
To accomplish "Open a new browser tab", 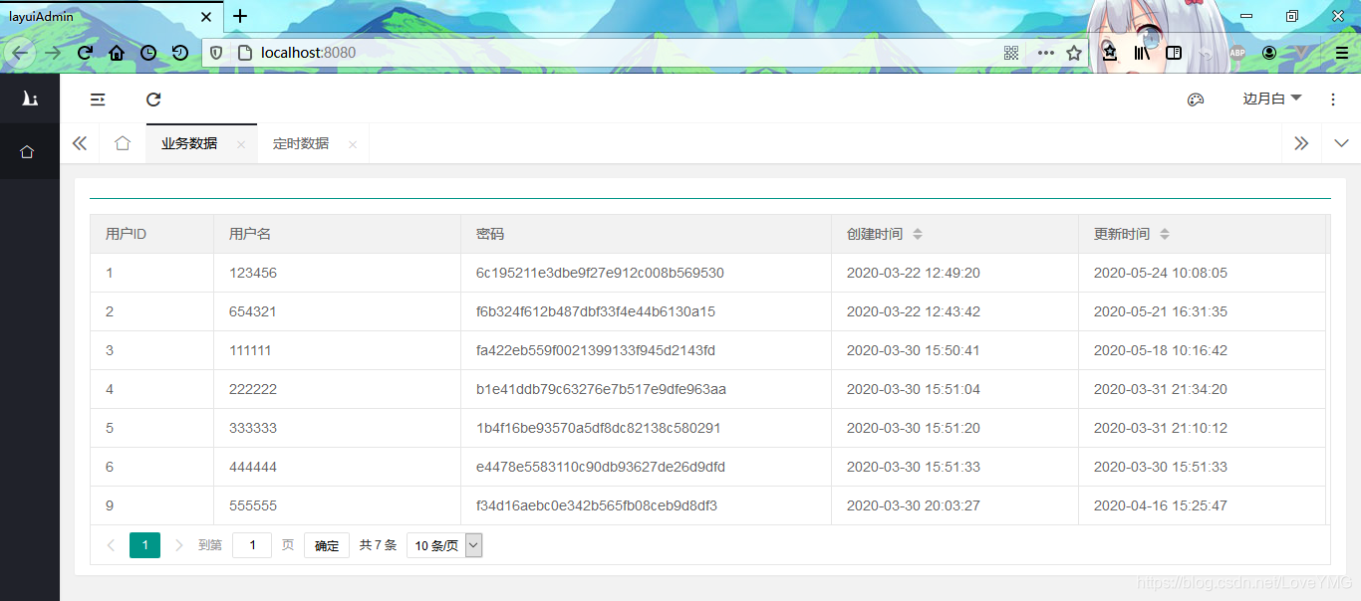I will (x=240, y=16).
